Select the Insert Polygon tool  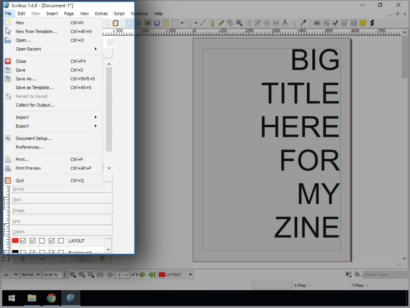(x=189, y=23)
